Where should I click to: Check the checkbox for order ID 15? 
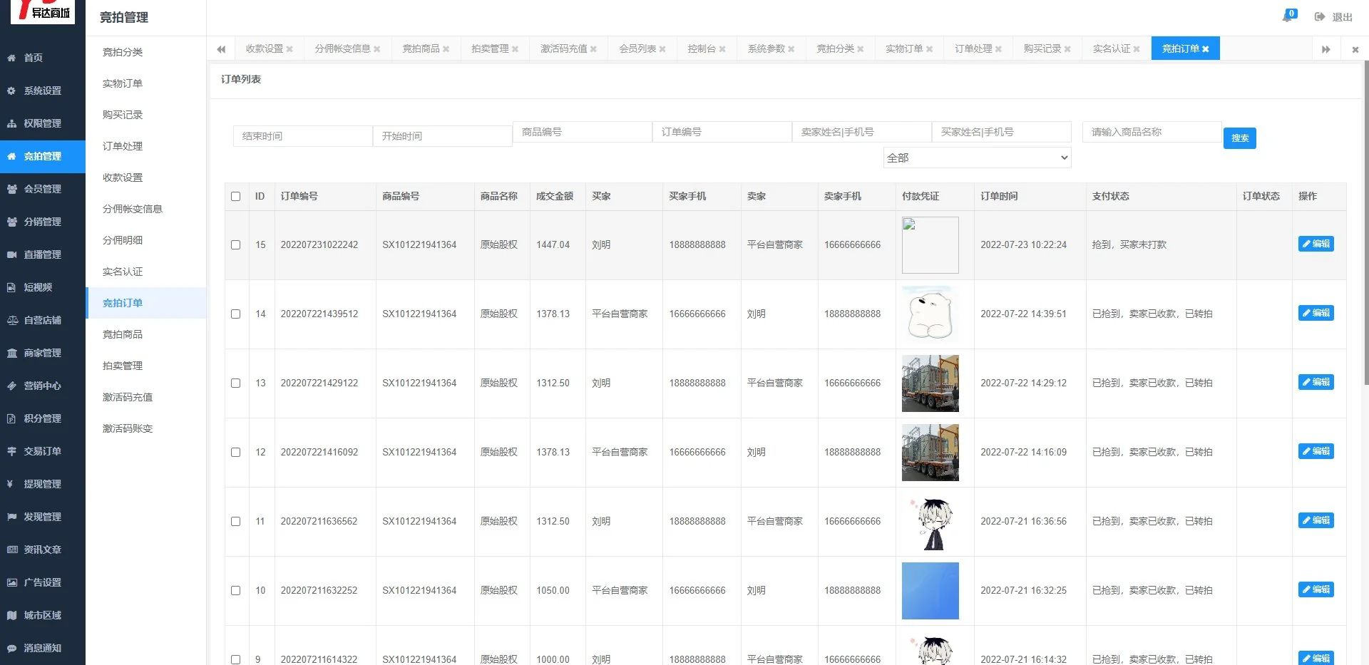(236, 244)
